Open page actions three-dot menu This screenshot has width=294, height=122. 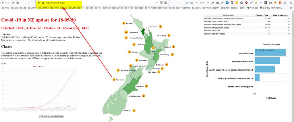157,2
